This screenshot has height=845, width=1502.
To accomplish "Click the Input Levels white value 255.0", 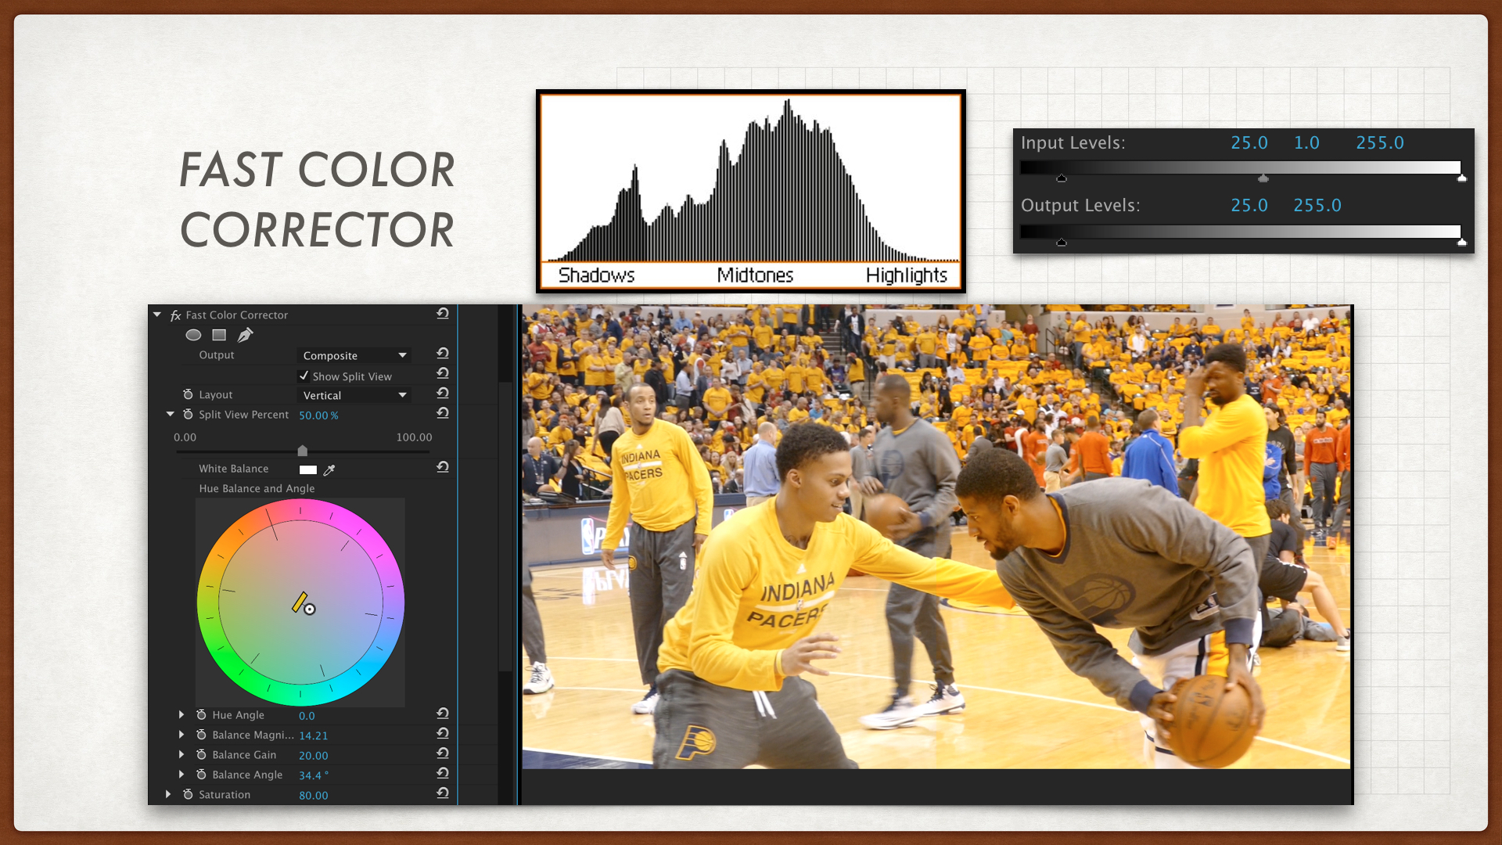I will tap(1380, 143).
